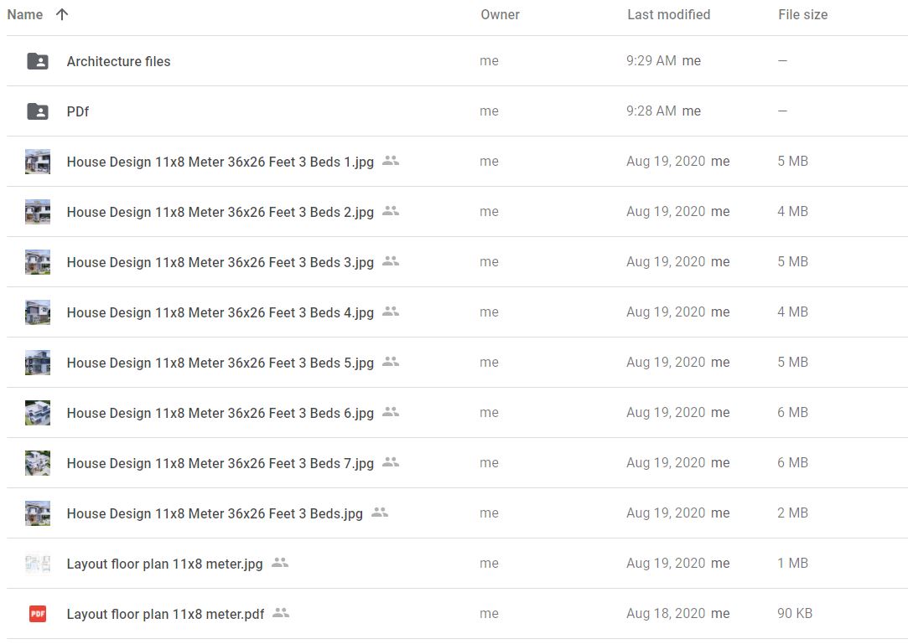Click the PDf shared folder icon
Image resolution: width=908 pixels, height=644 pixels.
pyautogui.click(x=38, y=111)
